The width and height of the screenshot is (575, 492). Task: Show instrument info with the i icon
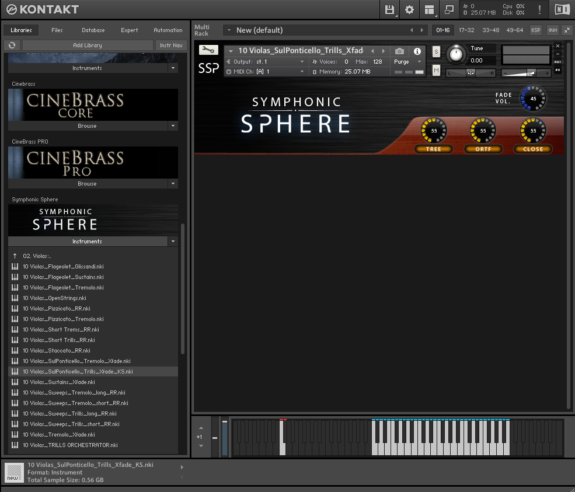pos(417,51)
